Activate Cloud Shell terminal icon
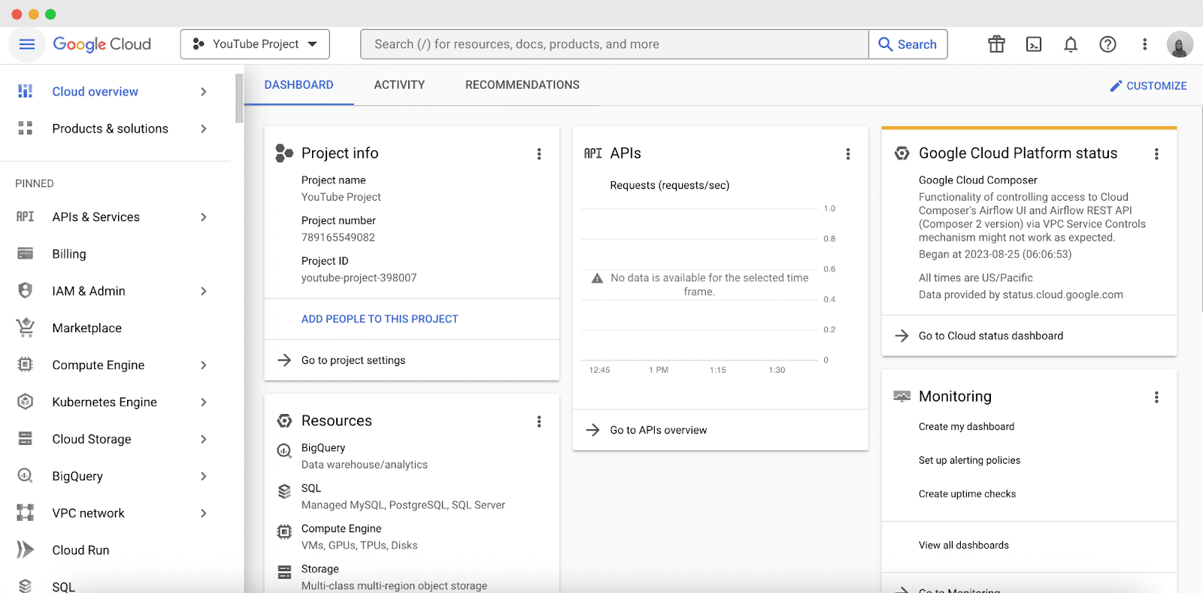The height and width of the screenshot is (593, 1203). pyautogui.click(x=1034, y=44)
